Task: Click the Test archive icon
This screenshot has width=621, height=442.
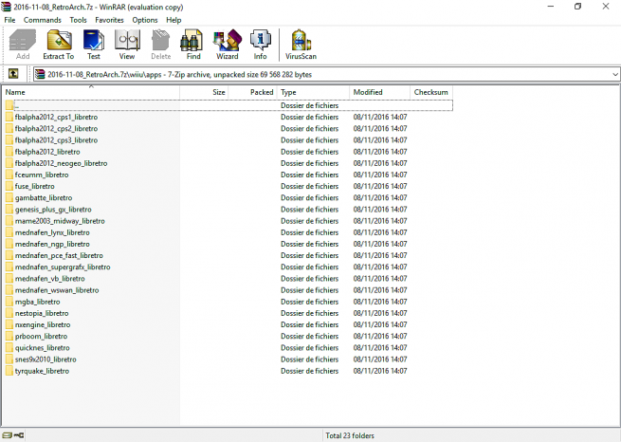Action: pos(93,44)
